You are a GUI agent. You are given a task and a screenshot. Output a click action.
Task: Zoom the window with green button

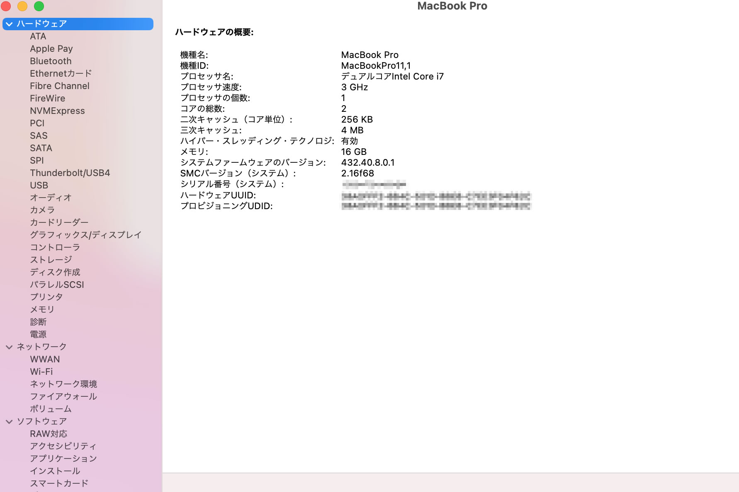39,6
